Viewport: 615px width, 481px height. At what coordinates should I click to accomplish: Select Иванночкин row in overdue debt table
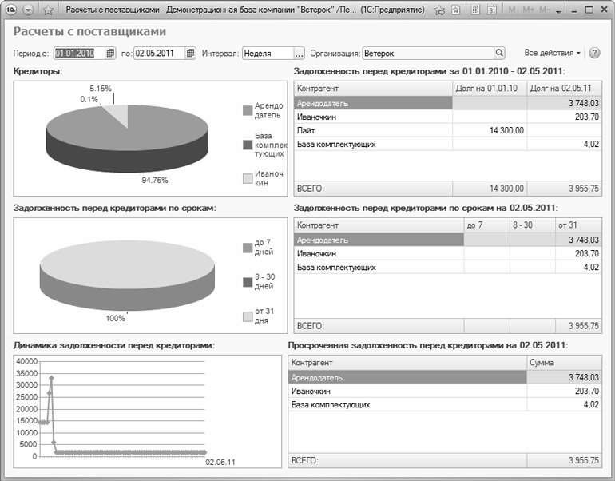click(445, 392)
